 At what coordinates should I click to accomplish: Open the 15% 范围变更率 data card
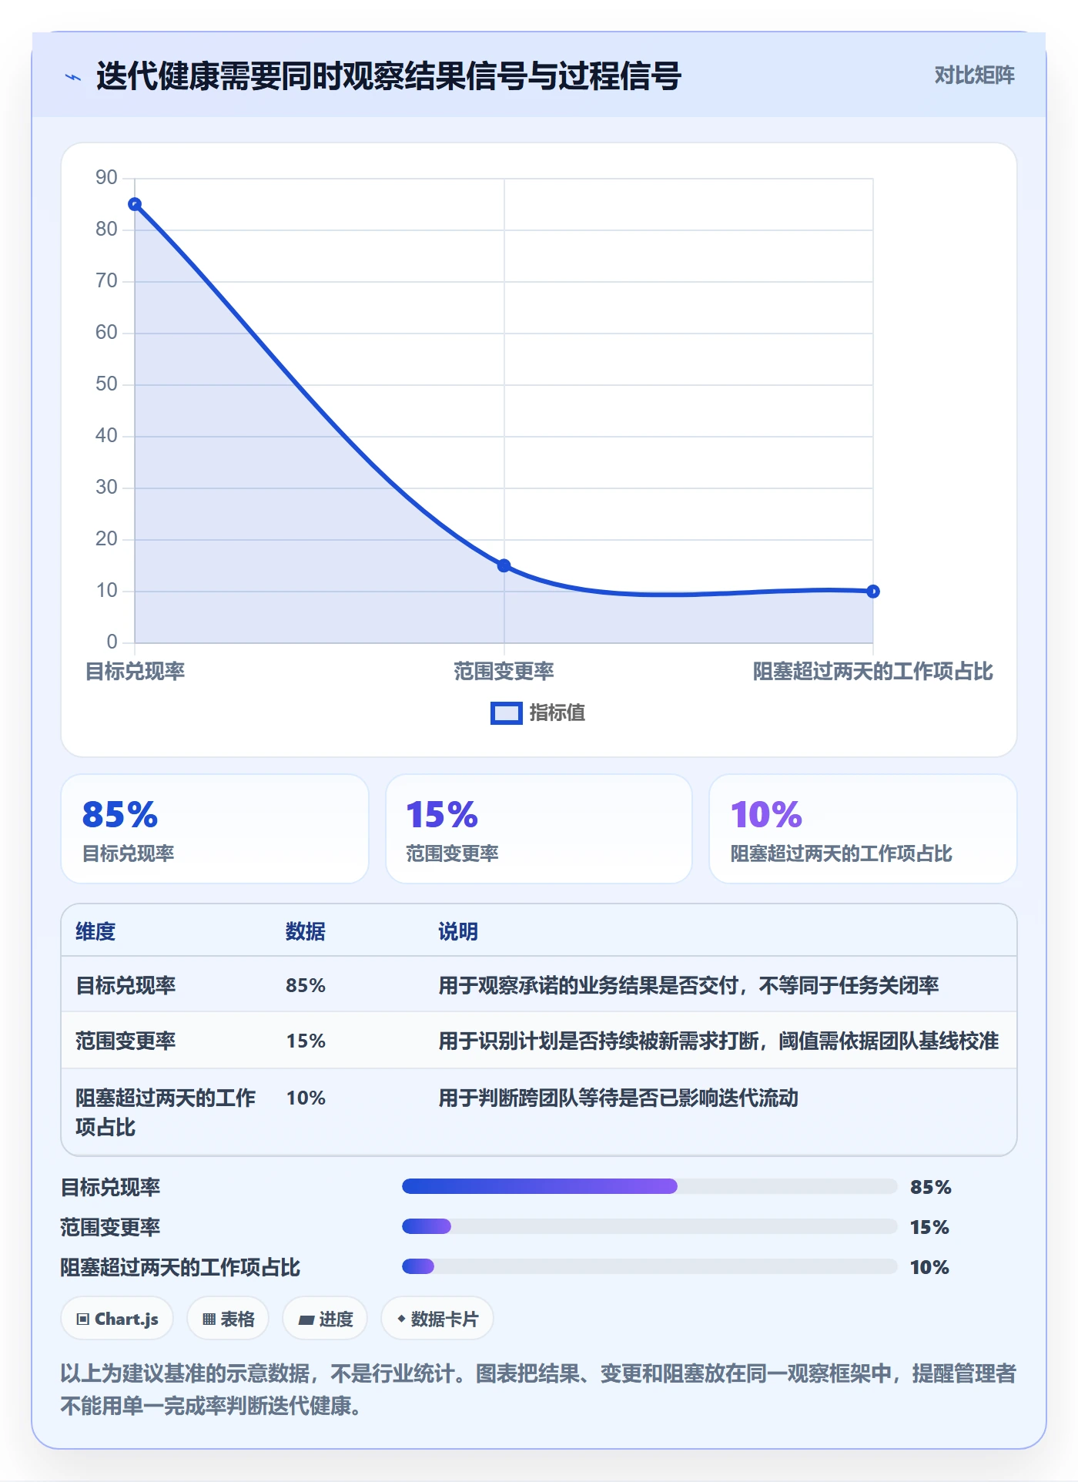pos(539,829)
